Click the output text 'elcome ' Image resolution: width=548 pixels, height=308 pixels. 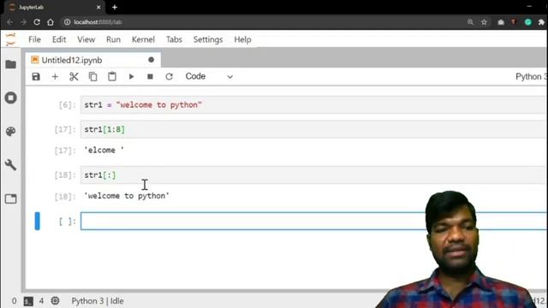point(104,151)
